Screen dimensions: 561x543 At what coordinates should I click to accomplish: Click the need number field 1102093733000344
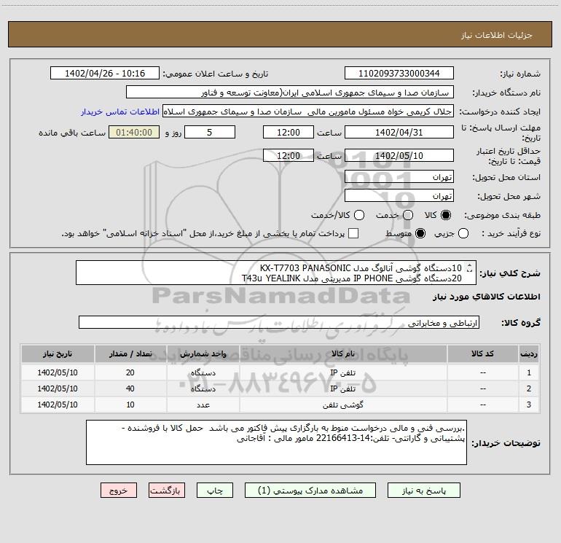tap(399, 74)
